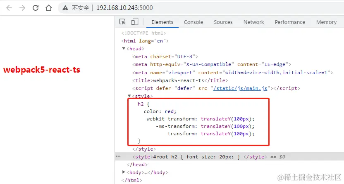Click the address bar URL 192.168.10.243:5000
Screen dimensions: 344x184
pos(124,8)
